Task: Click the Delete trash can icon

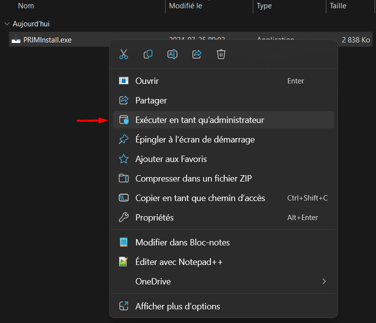Action: tap(221, 54)
